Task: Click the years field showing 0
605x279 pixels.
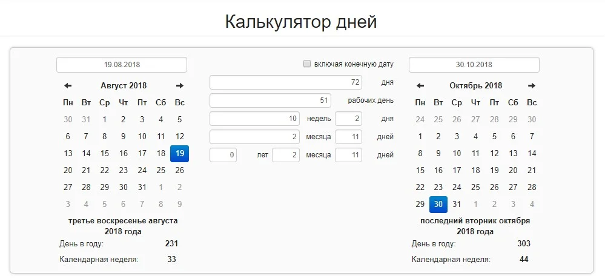Action: tap(223, 156)
